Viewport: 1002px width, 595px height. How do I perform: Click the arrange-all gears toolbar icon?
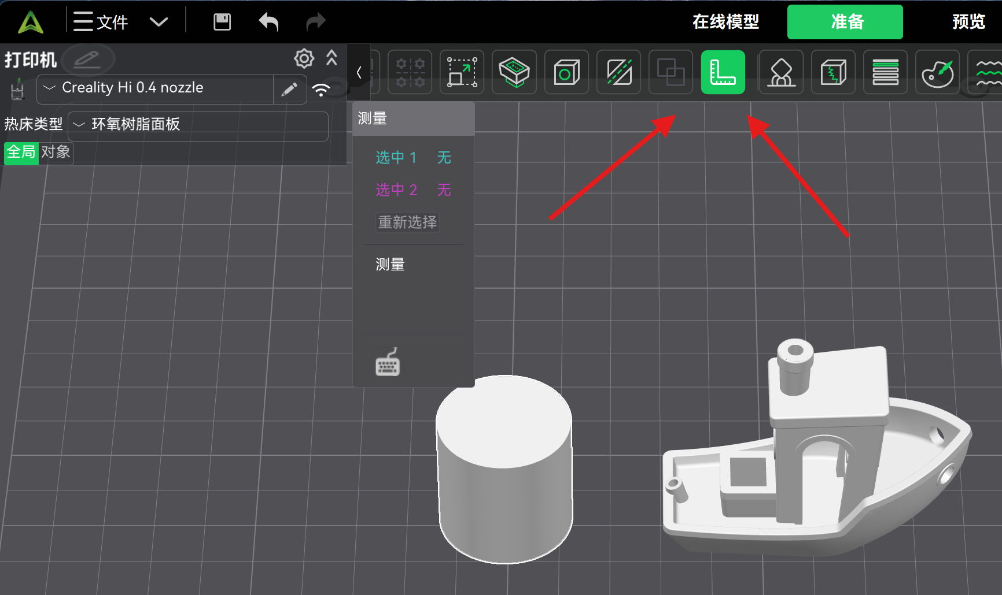tap(410, 73)
